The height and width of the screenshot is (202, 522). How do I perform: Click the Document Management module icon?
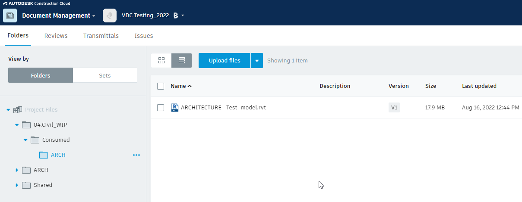point(10,16)
